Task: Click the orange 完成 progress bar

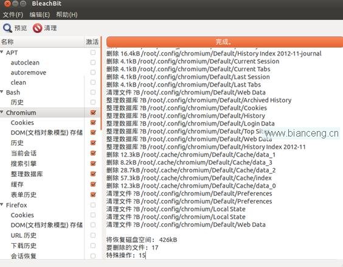Action: [x=224, y=41]
